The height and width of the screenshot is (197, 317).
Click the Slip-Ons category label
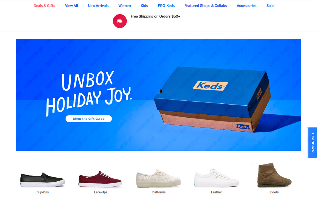point(42,192)
